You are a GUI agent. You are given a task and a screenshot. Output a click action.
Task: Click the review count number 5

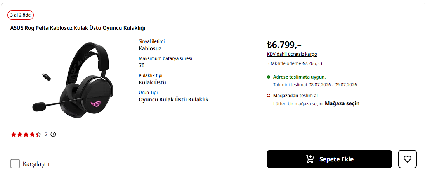[45, 134]
